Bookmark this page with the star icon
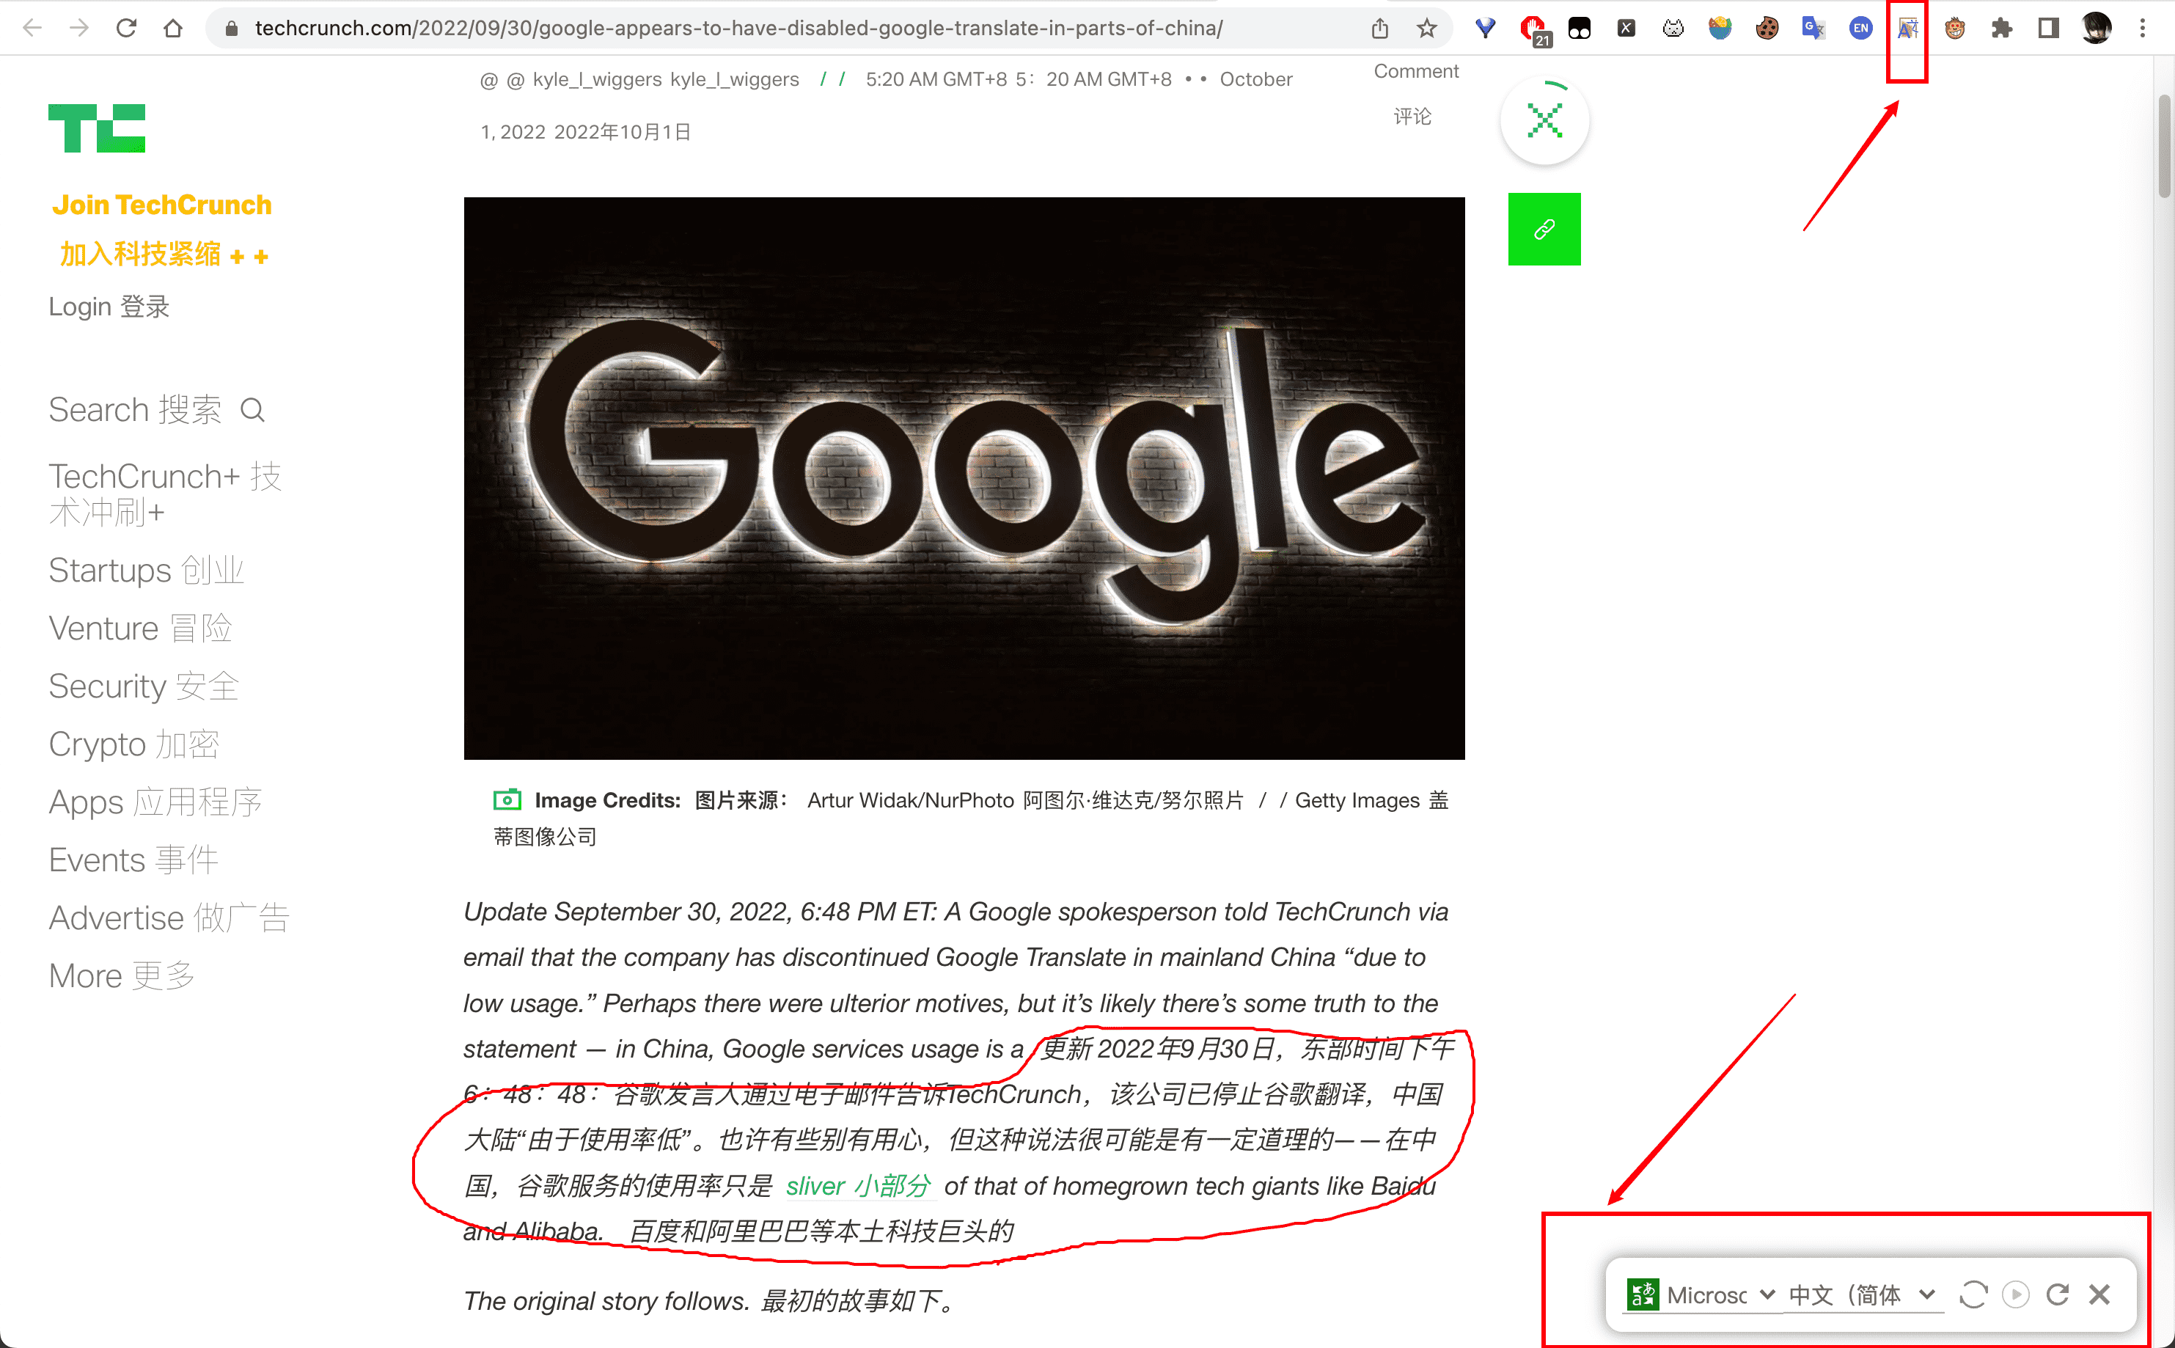Screen dimensions: 2175x1348 [x=1426, y=28]
